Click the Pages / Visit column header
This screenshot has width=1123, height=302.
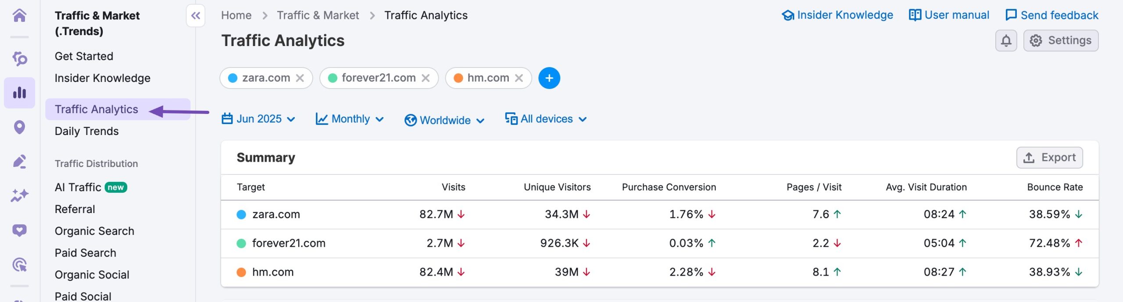pyautogui.click(x=814, y=187)
